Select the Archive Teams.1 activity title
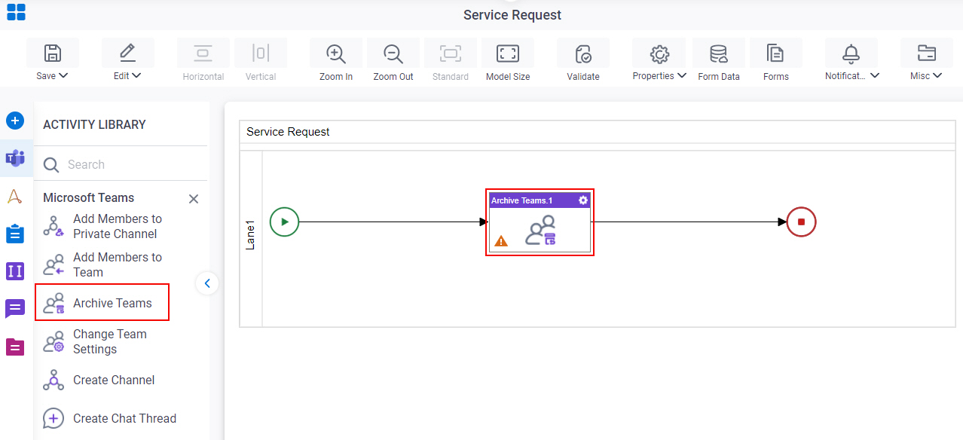 pos(522,200)
